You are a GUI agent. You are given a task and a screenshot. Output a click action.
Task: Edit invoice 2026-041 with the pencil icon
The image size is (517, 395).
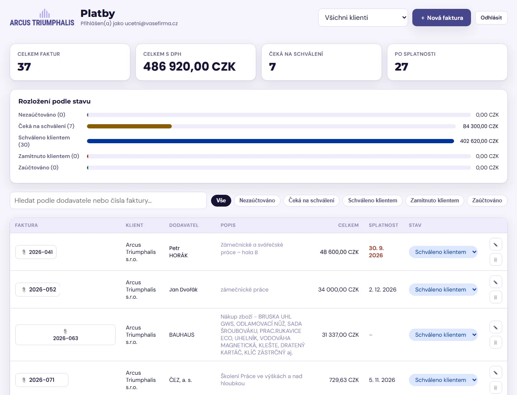pyautogui.click(x=496, y=244)
